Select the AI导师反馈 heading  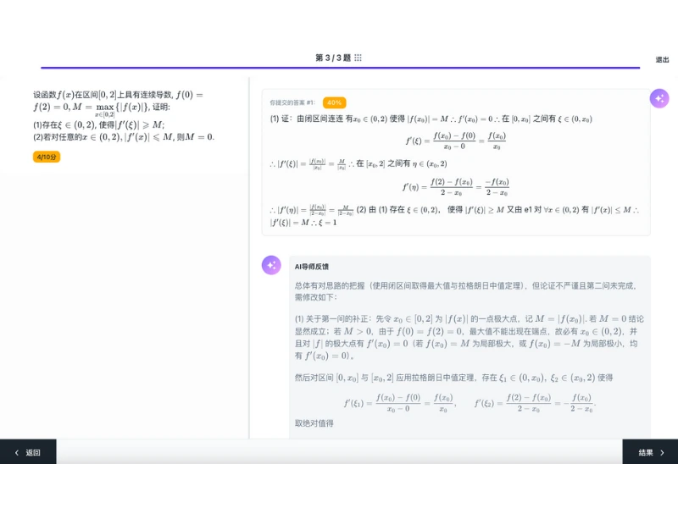coord(312,265)
